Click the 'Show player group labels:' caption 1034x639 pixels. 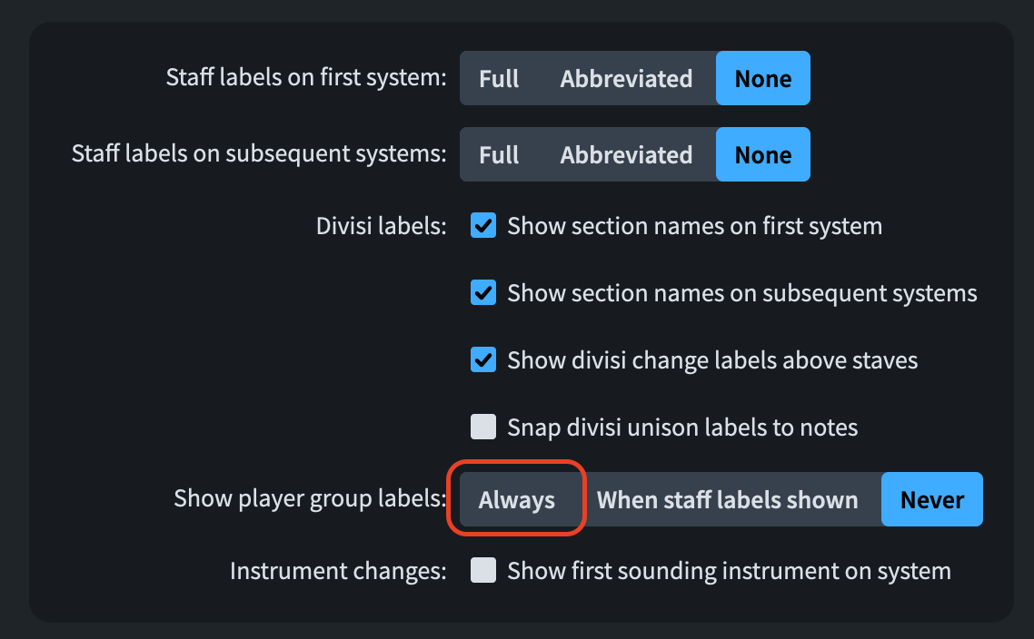[x=310, y=498]
